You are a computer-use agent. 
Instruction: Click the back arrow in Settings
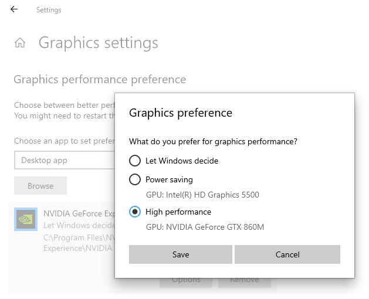click(x=14, y=9)
